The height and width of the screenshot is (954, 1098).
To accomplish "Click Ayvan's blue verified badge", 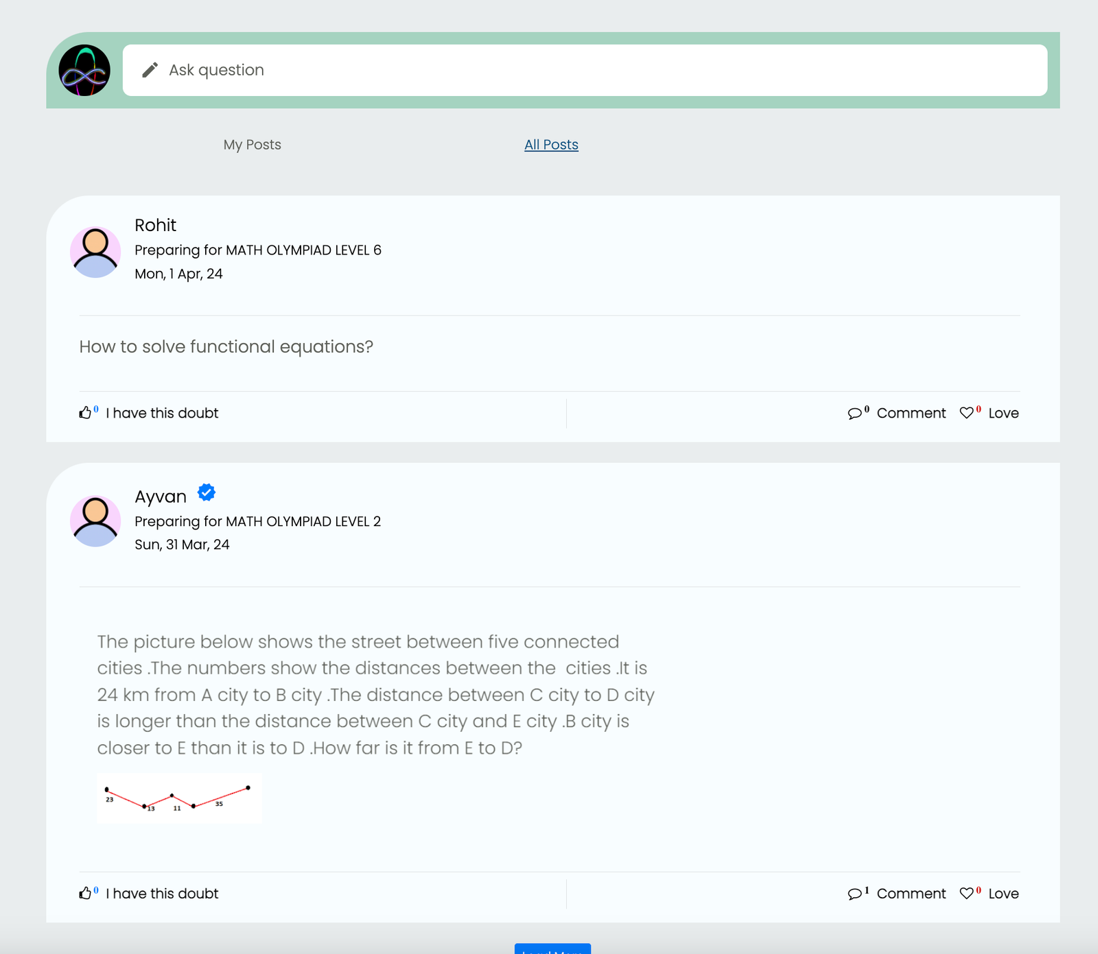I will [207, 492].
